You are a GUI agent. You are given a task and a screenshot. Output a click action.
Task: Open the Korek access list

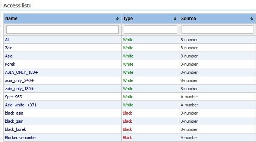tap(10, 64)
